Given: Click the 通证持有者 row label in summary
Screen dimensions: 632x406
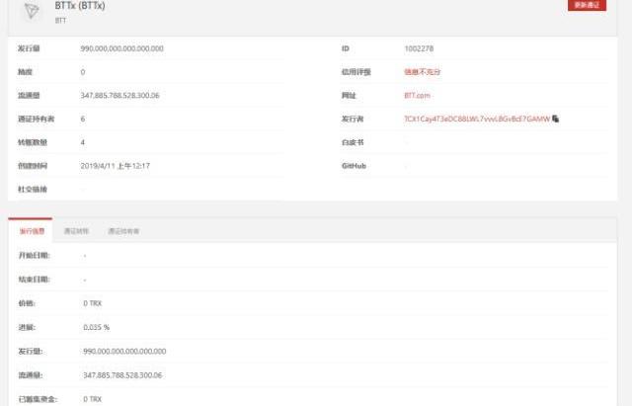Looking at the screenshot, I should point(37,119).
